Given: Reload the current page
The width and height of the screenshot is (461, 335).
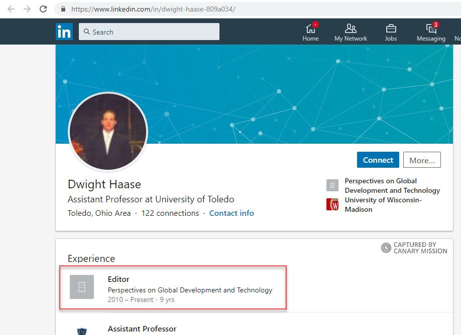Looking at the screenshot, I should (x=43, y=9).
